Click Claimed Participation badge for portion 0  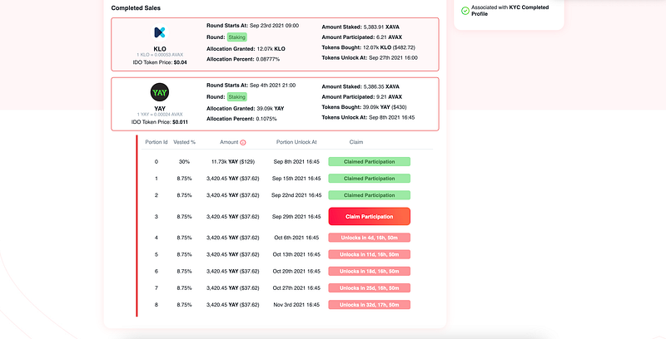(x=369, y=161)
